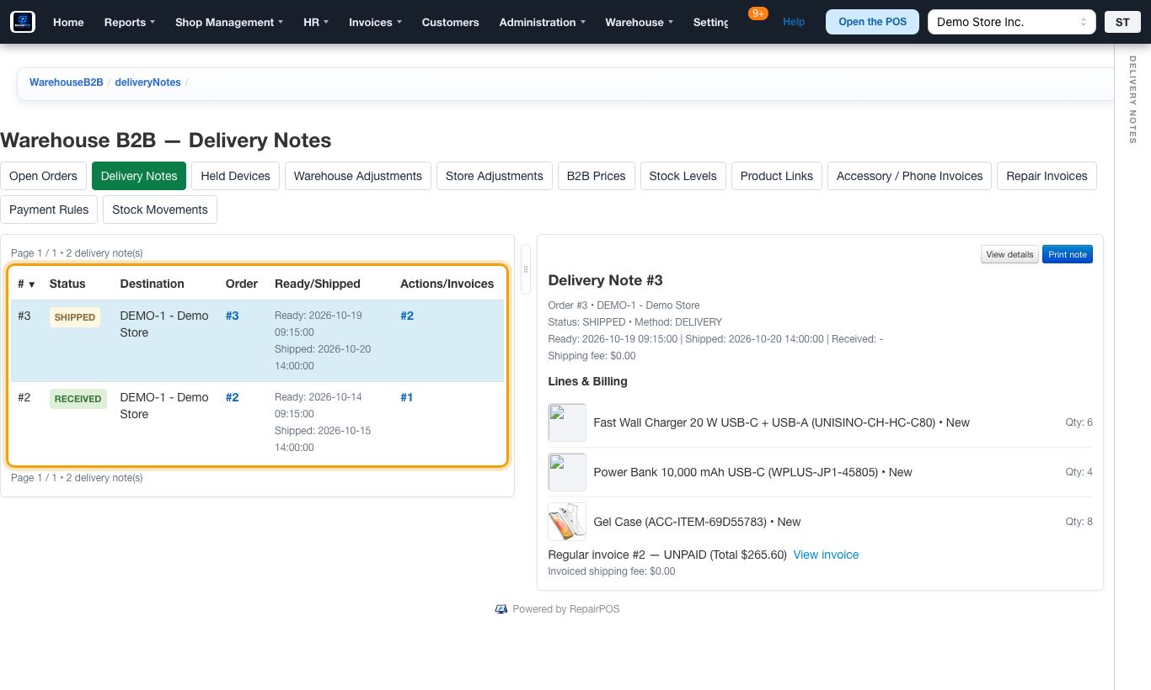Open the Demo Store Inc. store selector
Image resolution: width=1151 pixels, height=690 pixels.
point(1011,22)
